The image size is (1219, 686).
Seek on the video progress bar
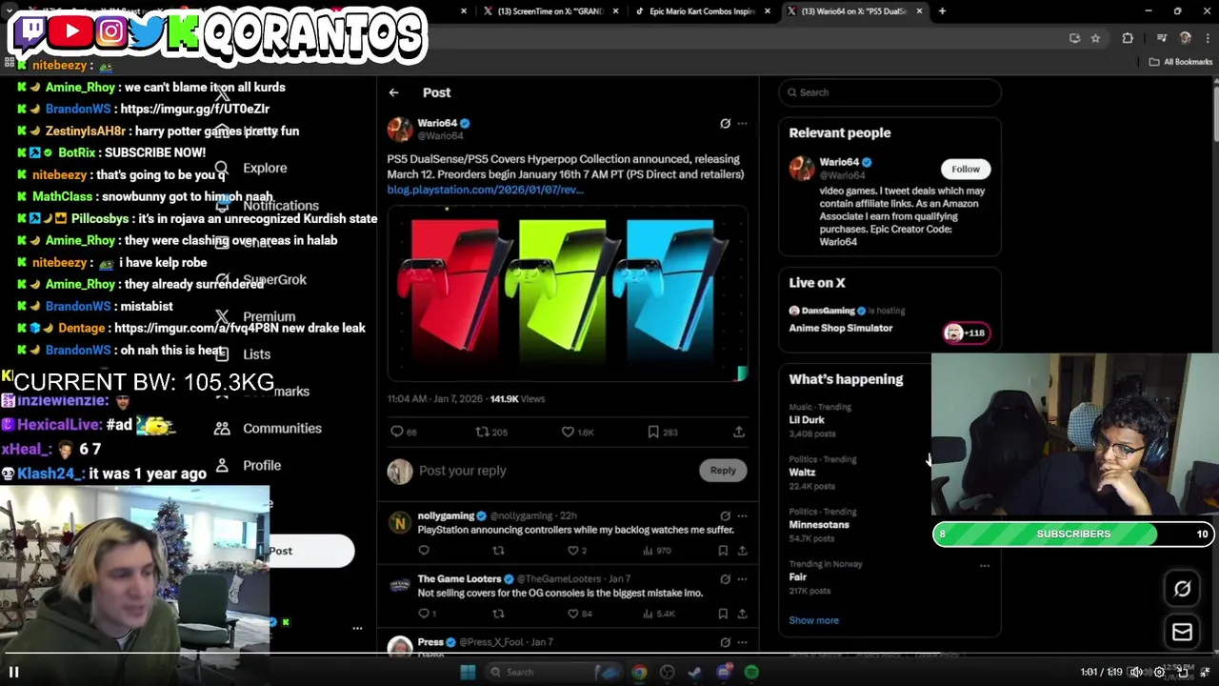(x=609, y=655)
